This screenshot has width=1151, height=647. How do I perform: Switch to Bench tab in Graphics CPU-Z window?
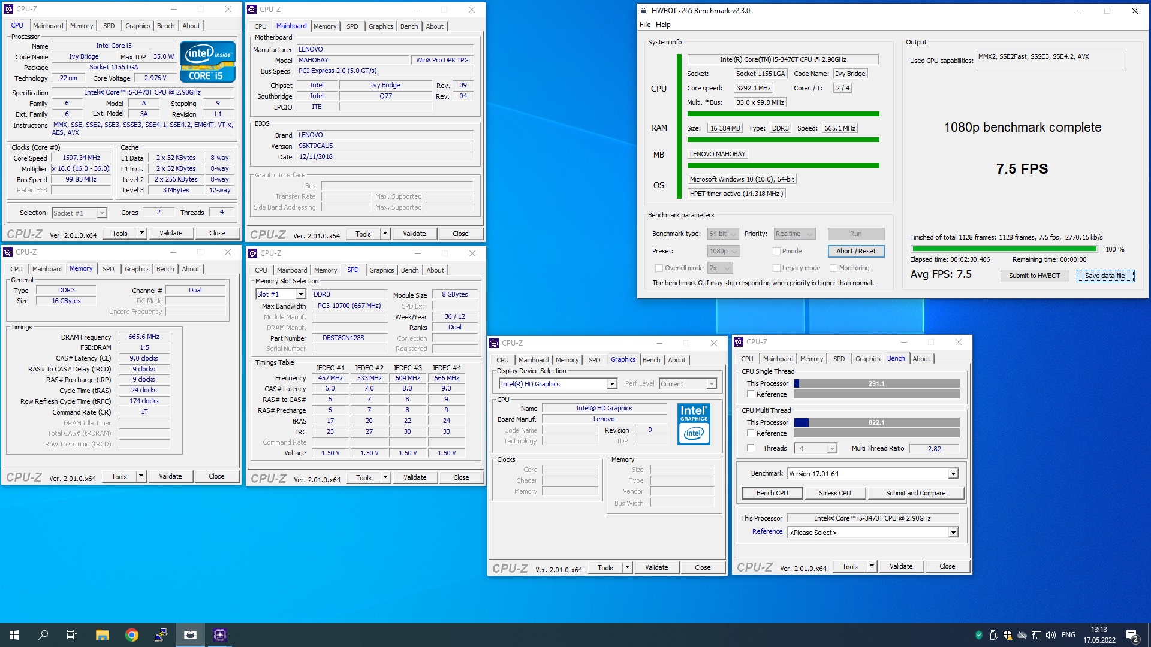click(x=651, y=360)
